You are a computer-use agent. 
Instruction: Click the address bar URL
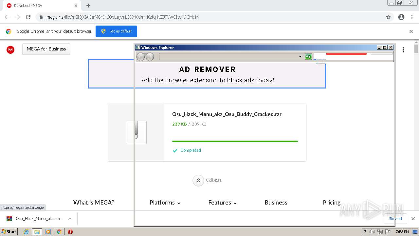click(x=122, y=17)
